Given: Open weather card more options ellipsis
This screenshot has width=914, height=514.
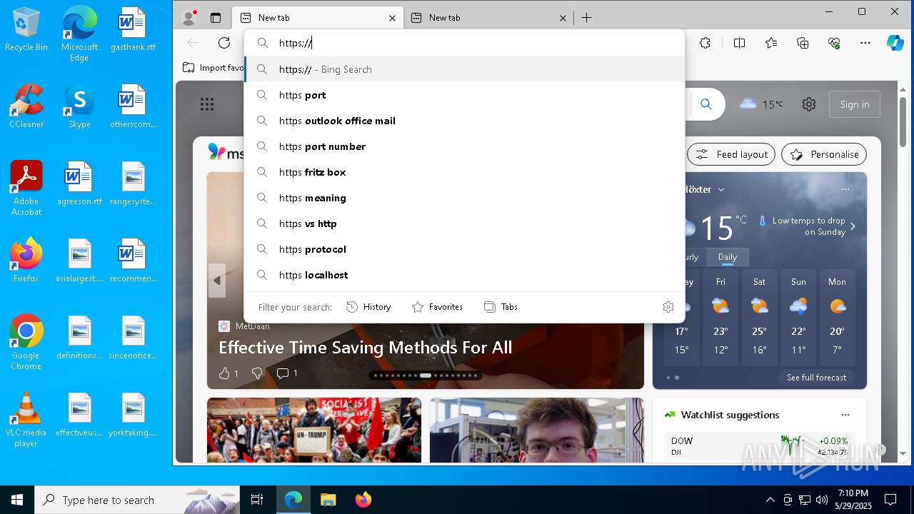Looking at the screenshot, I should click(x=845, y=189).
